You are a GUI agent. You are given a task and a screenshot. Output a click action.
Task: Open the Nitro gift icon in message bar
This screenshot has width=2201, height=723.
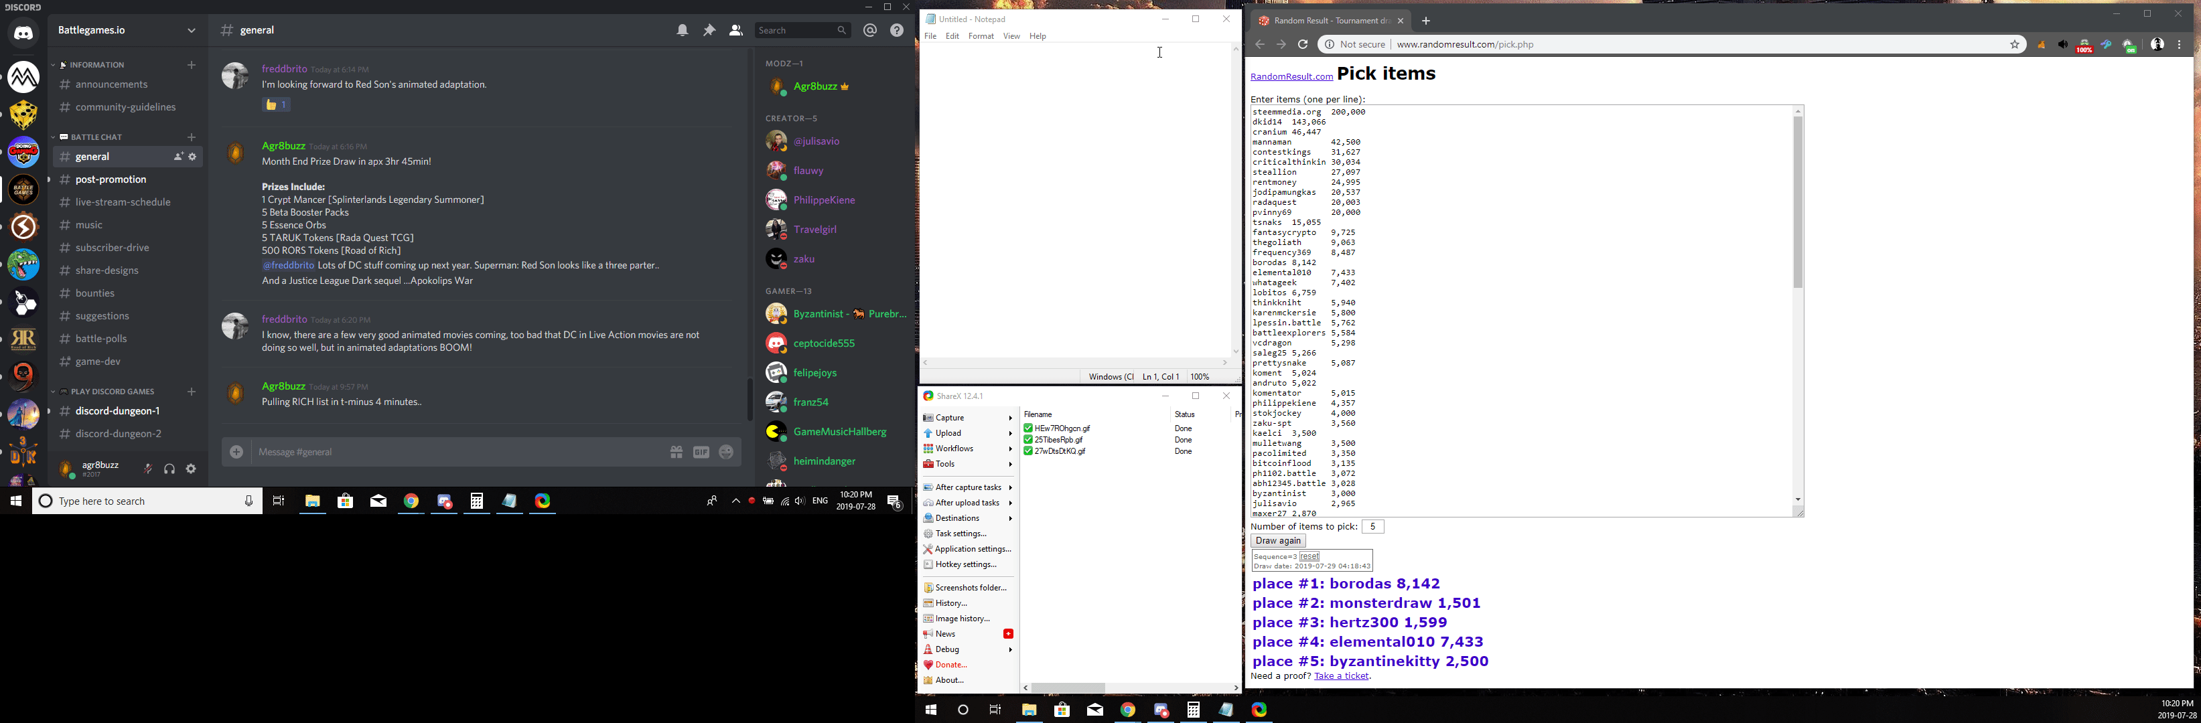coord(676,453)
